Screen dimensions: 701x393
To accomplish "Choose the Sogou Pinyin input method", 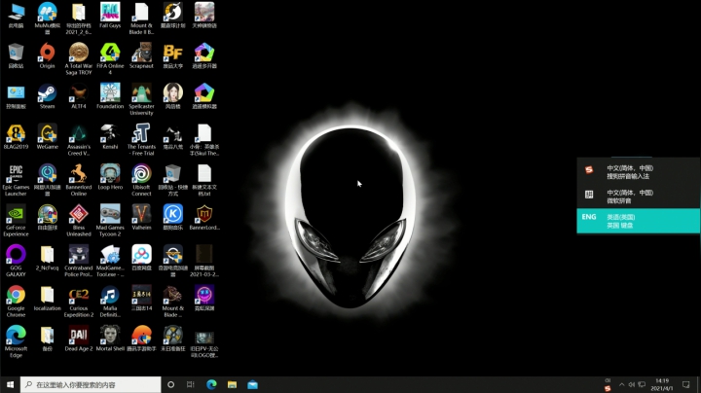I will 638,172.
